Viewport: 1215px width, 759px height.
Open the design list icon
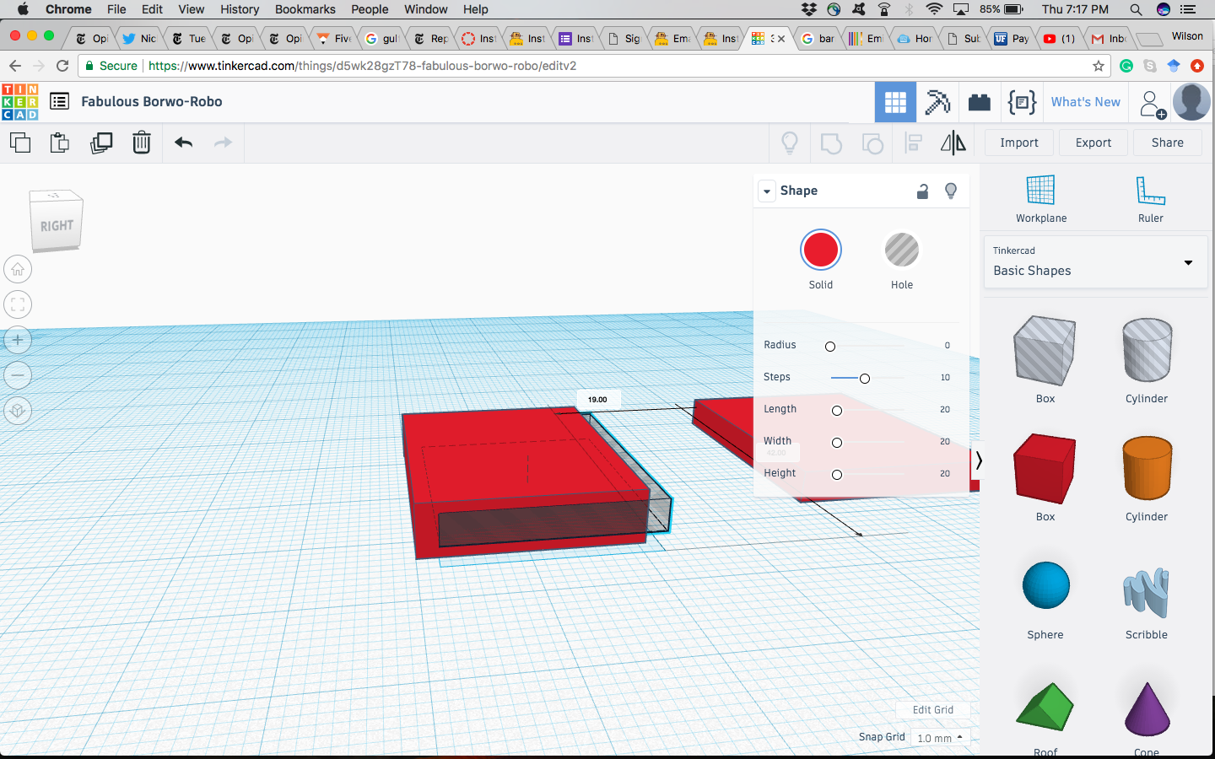click(59, 101)
